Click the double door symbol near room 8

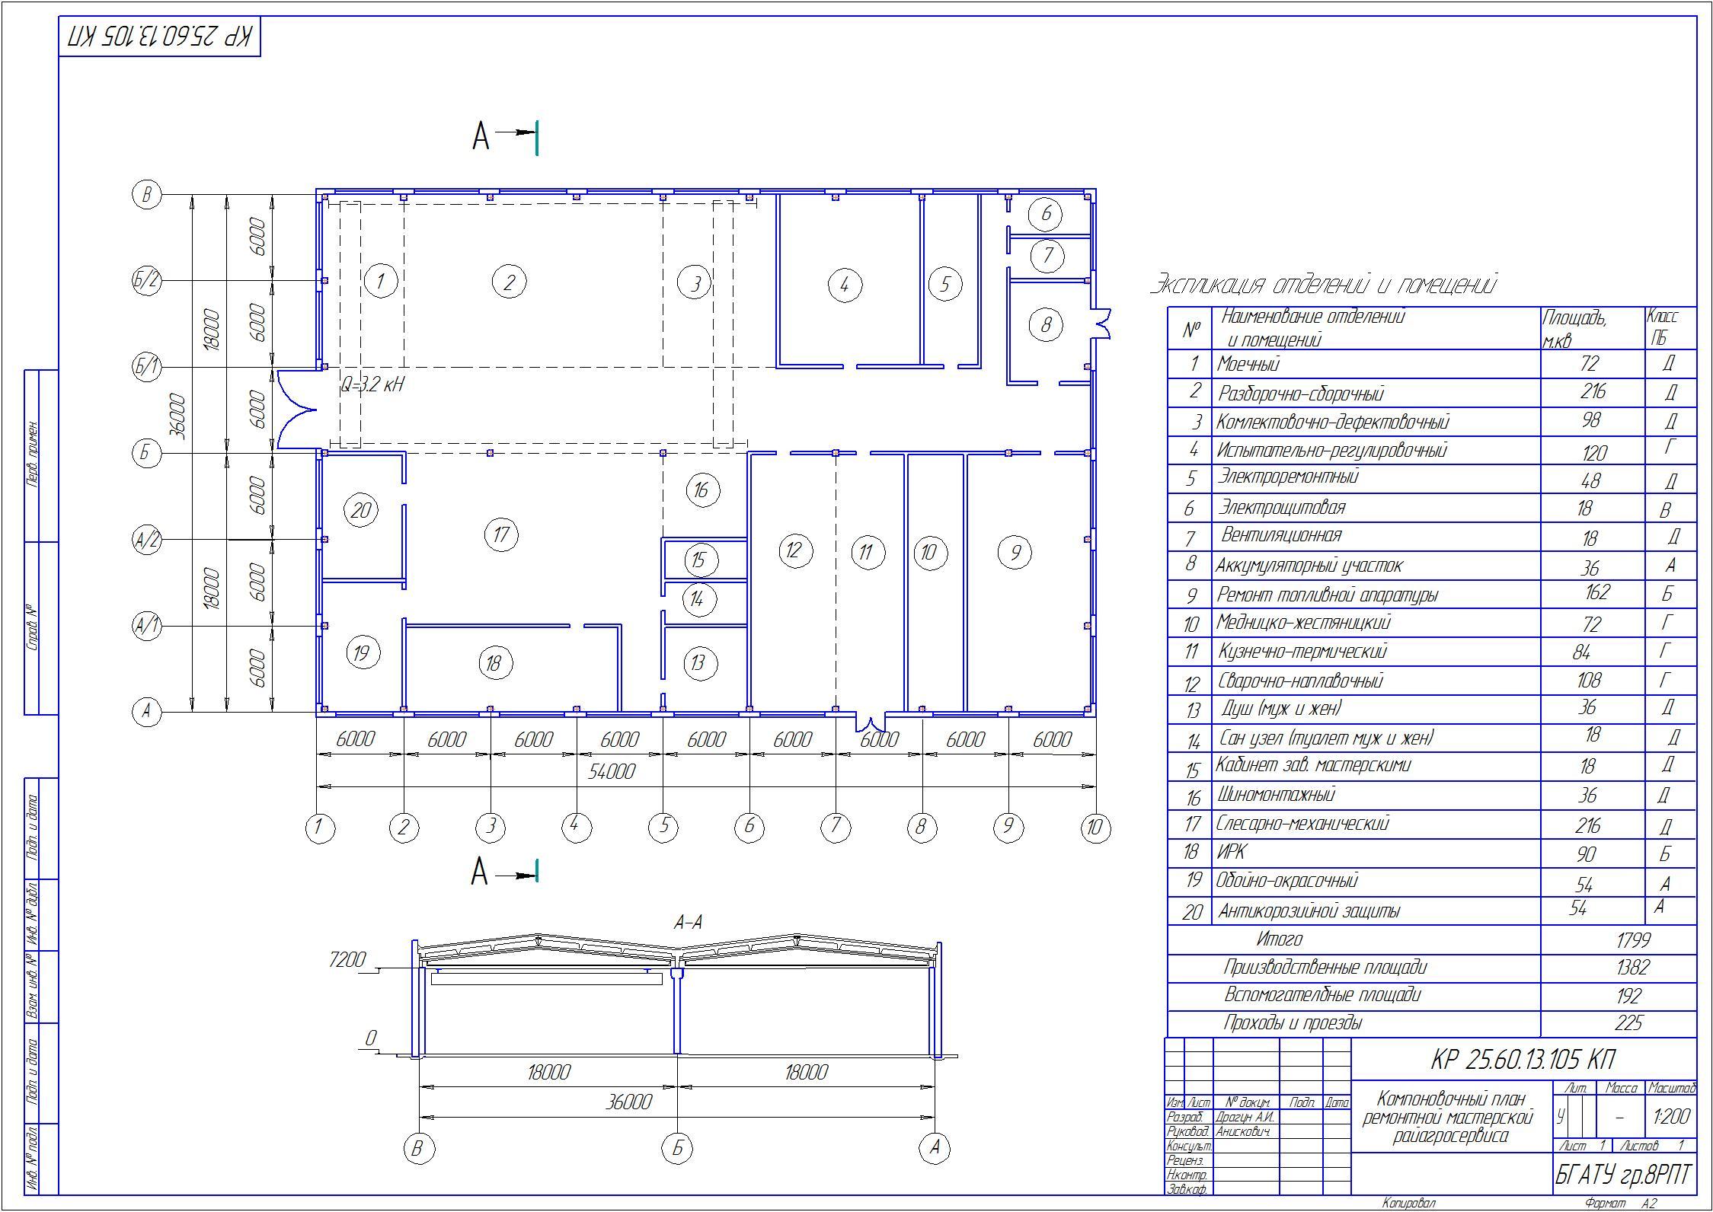point(1103,323)
